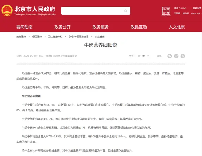Select the 人文北京 navigation tab
202x156 pixels.
pos(177,27)
